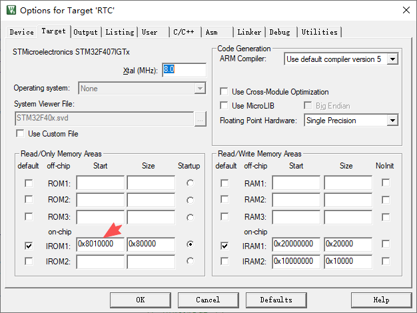The image size is (417, 313).
Task: Click the ROM2 Start field
Action: (101, 200)
